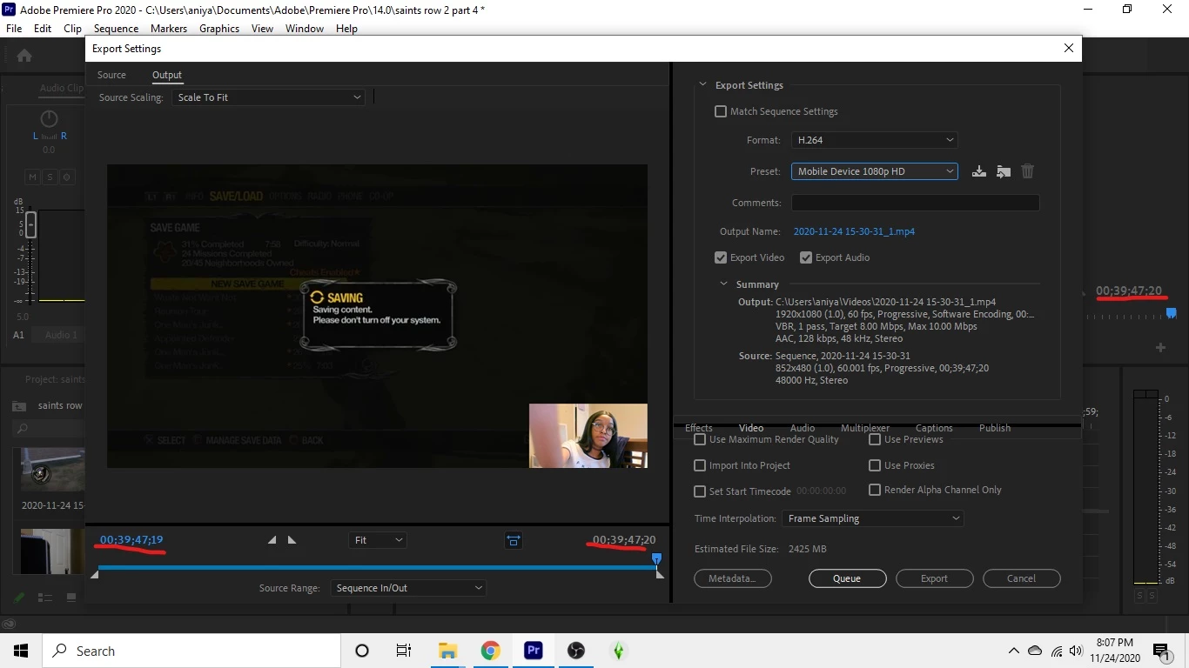Switch to the Output tab
The height and width of the screenshot is (668, 1189).
click(167, 75)
